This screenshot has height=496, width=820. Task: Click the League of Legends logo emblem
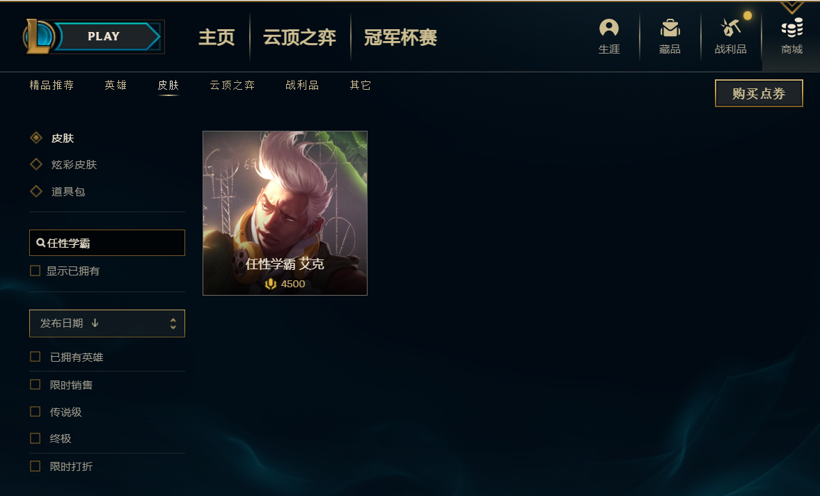[x=38, y=37]
